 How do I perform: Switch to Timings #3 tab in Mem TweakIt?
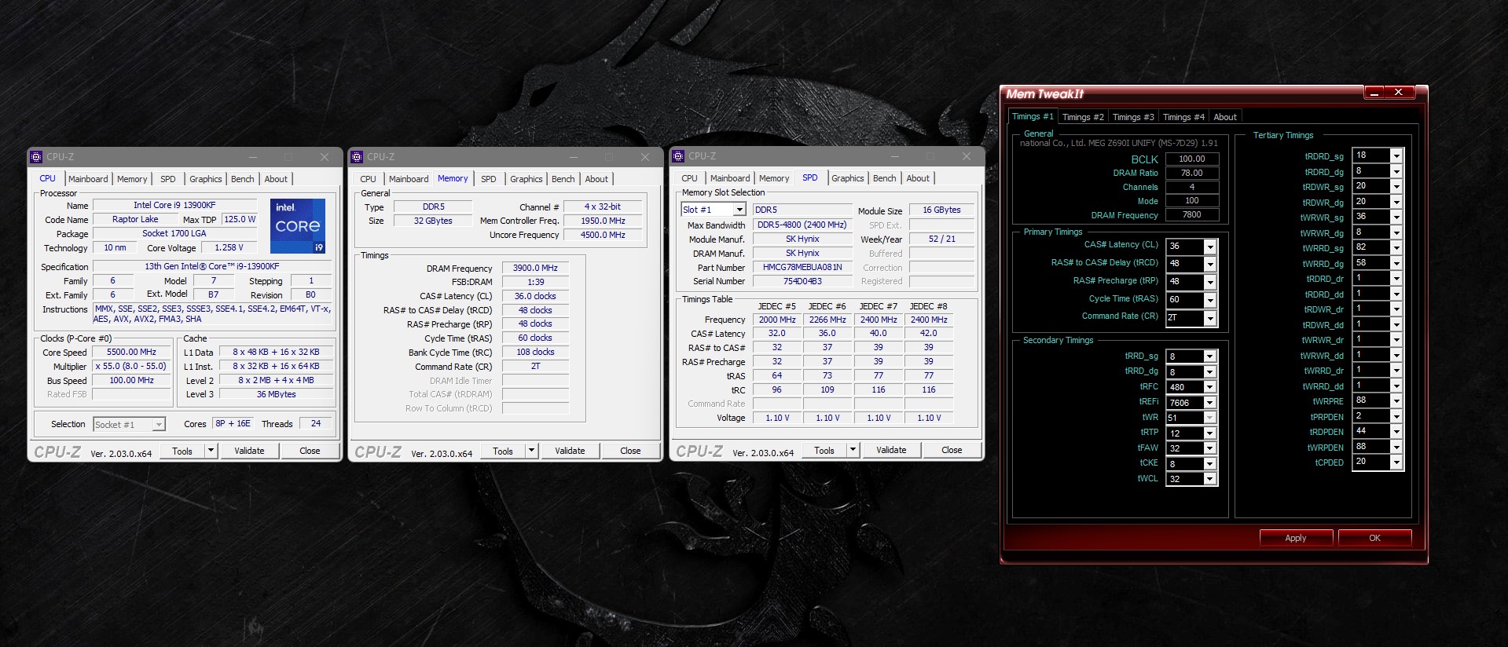(1133, 117)
